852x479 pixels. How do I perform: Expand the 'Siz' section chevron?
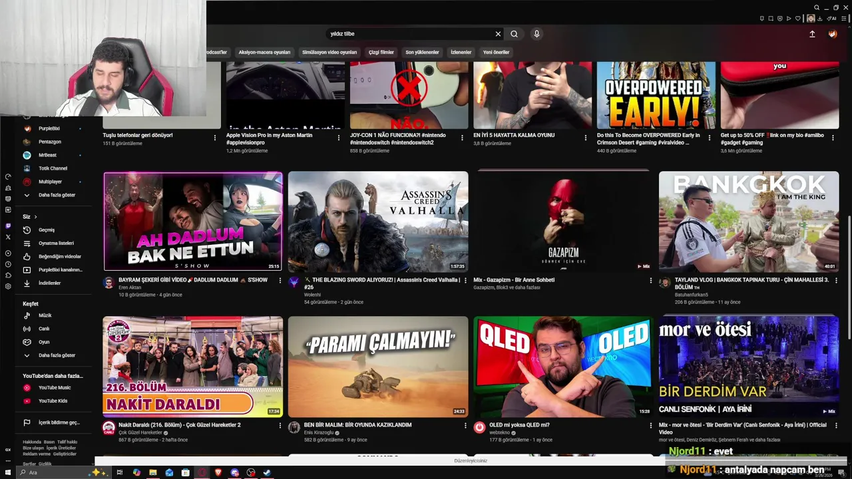[35, 217]
